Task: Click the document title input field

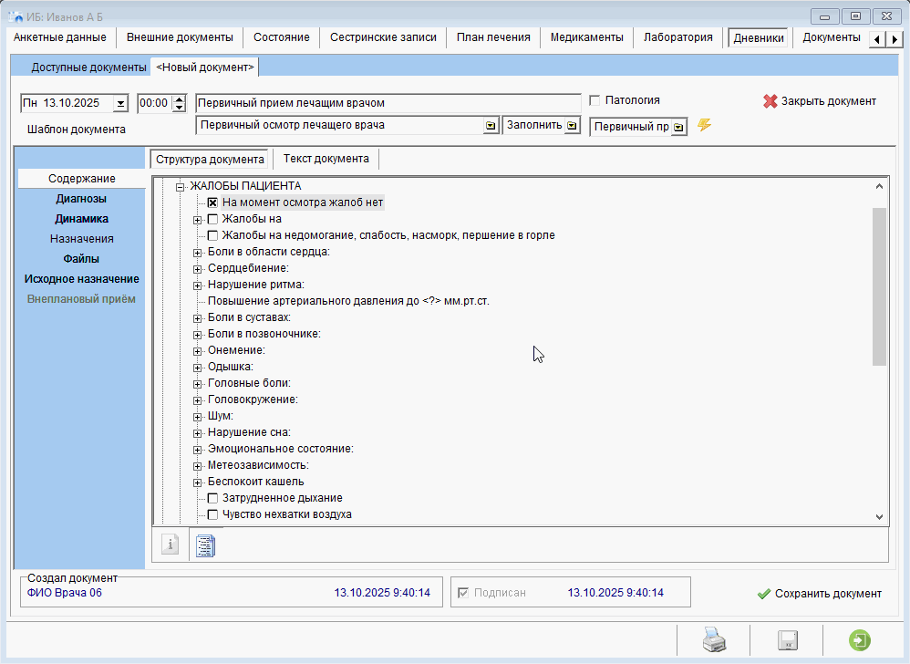Action: tap(388, 103)
